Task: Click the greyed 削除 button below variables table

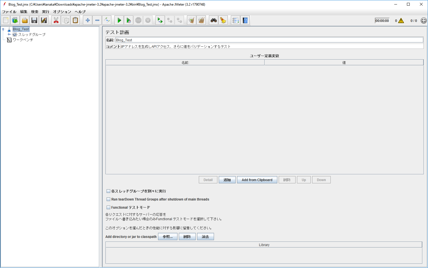Action: point(287,180)
